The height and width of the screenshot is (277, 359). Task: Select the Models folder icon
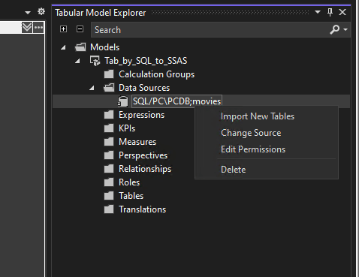(x=80, y=47)
